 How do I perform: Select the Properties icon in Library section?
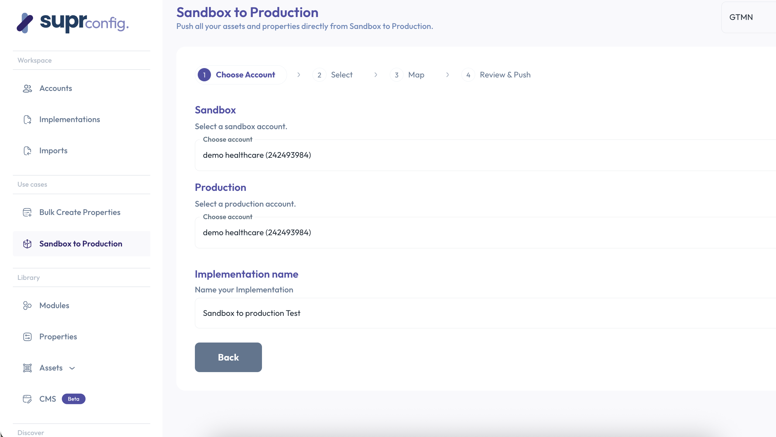click(x=27, y=336)
